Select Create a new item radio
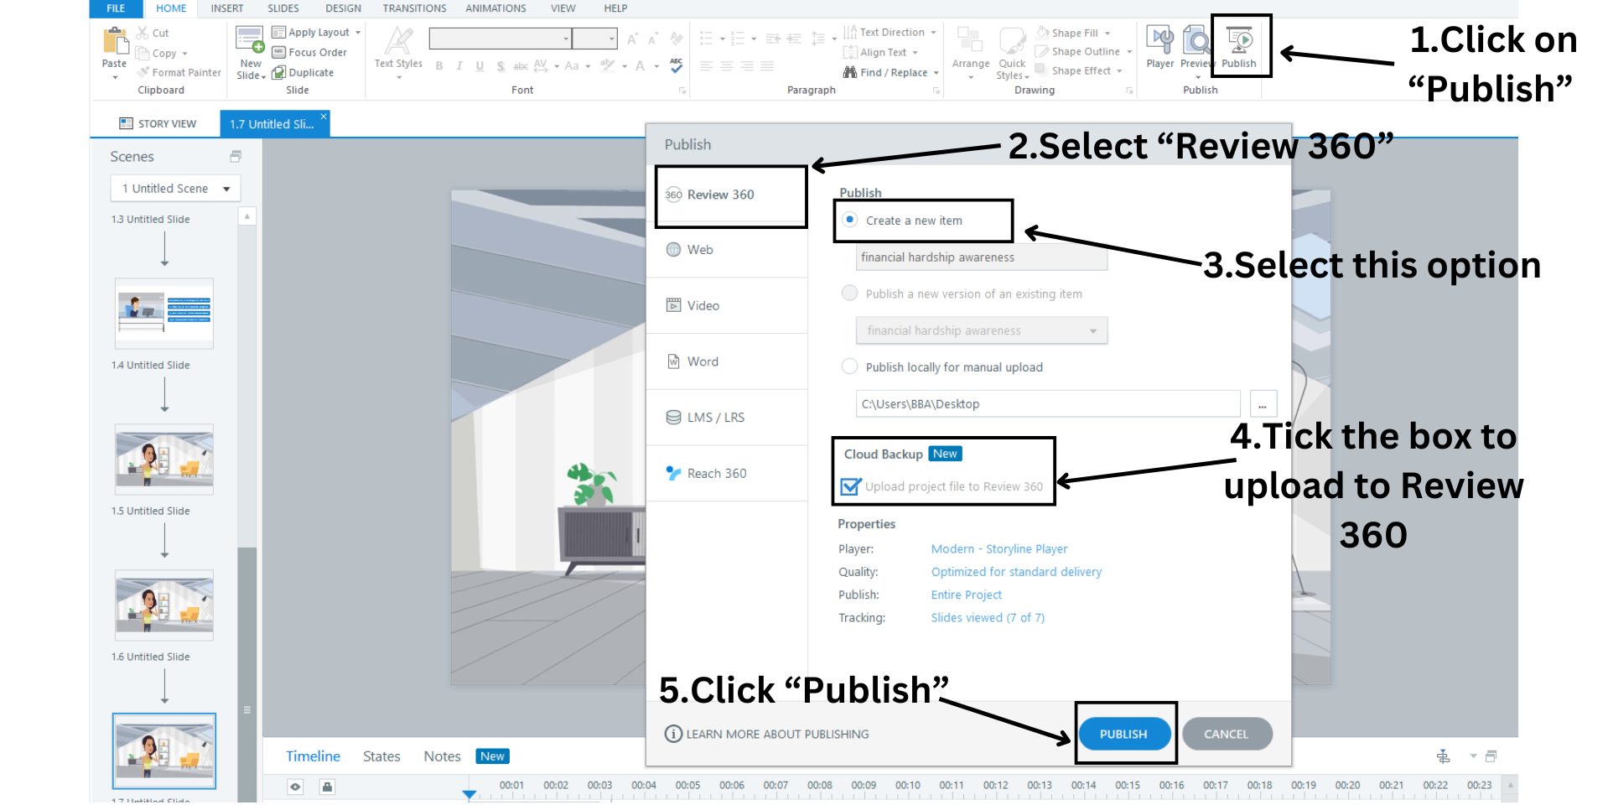Screen dimensions: 1608x805 [x=850, y=220]
